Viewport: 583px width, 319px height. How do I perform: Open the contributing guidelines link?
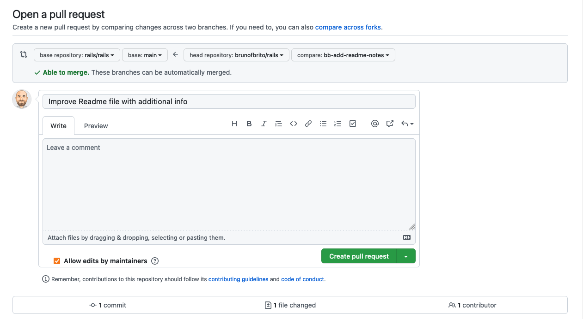(238, 279)
